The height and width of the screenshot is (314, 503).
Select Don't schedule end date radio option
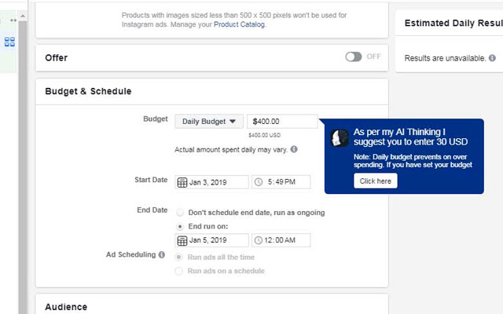coord(181,213)
